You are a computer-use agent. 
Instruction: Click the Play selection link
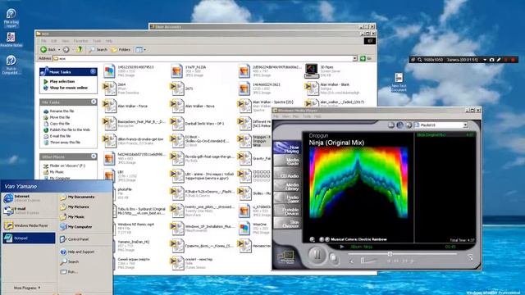pos(62,81)
